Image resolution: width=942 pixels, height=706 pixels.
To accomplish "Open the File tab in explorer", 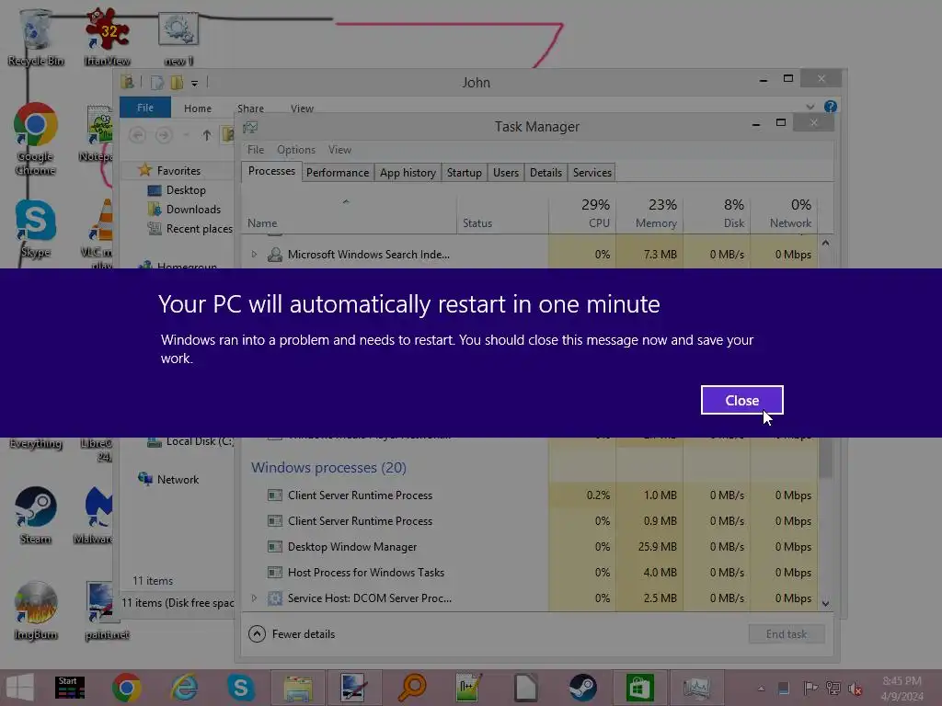I will tap(144, 108).
